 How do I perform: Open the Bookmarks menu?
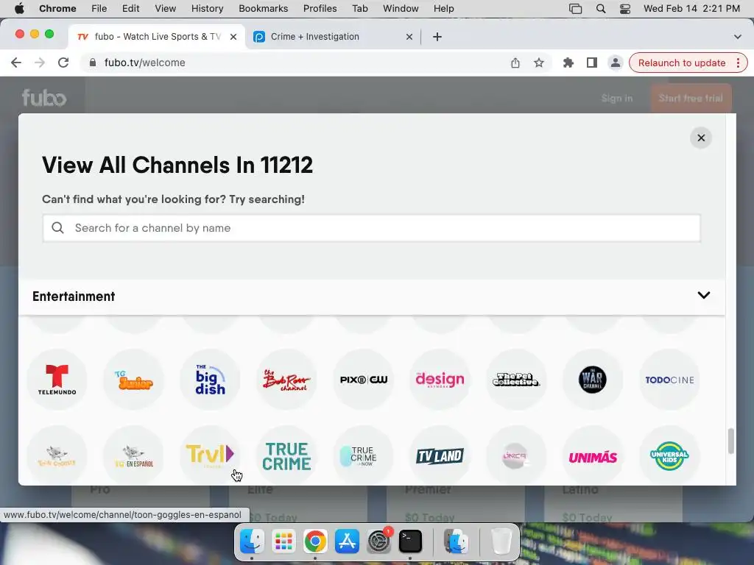click(x=263, y=8)
